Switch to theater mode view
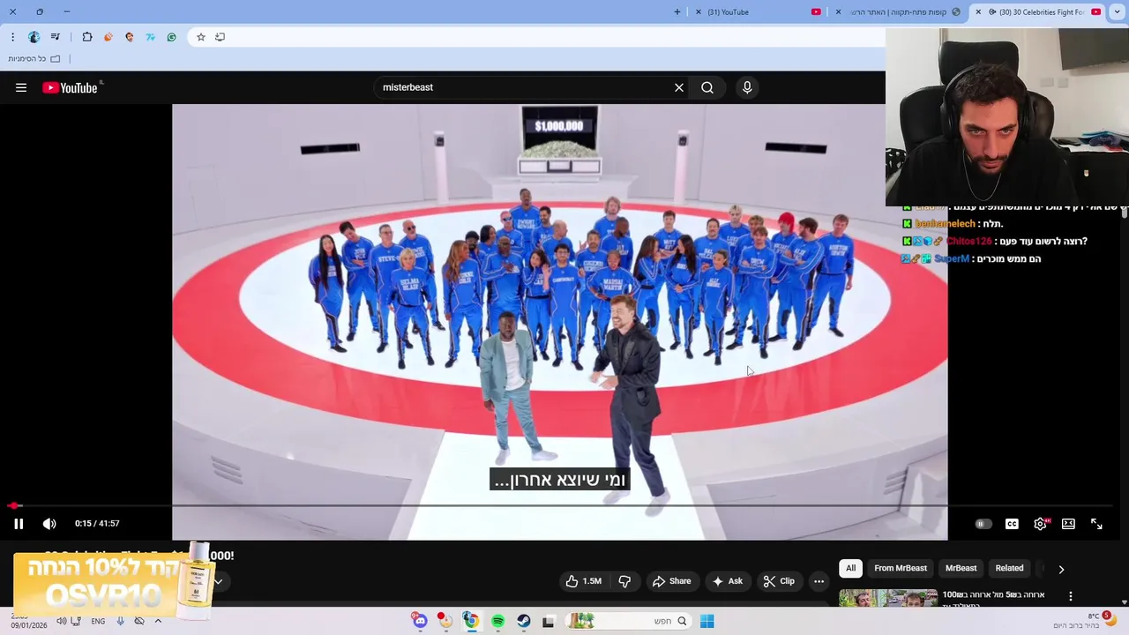Screen dimensions: 1129x635 (1068, 524)
